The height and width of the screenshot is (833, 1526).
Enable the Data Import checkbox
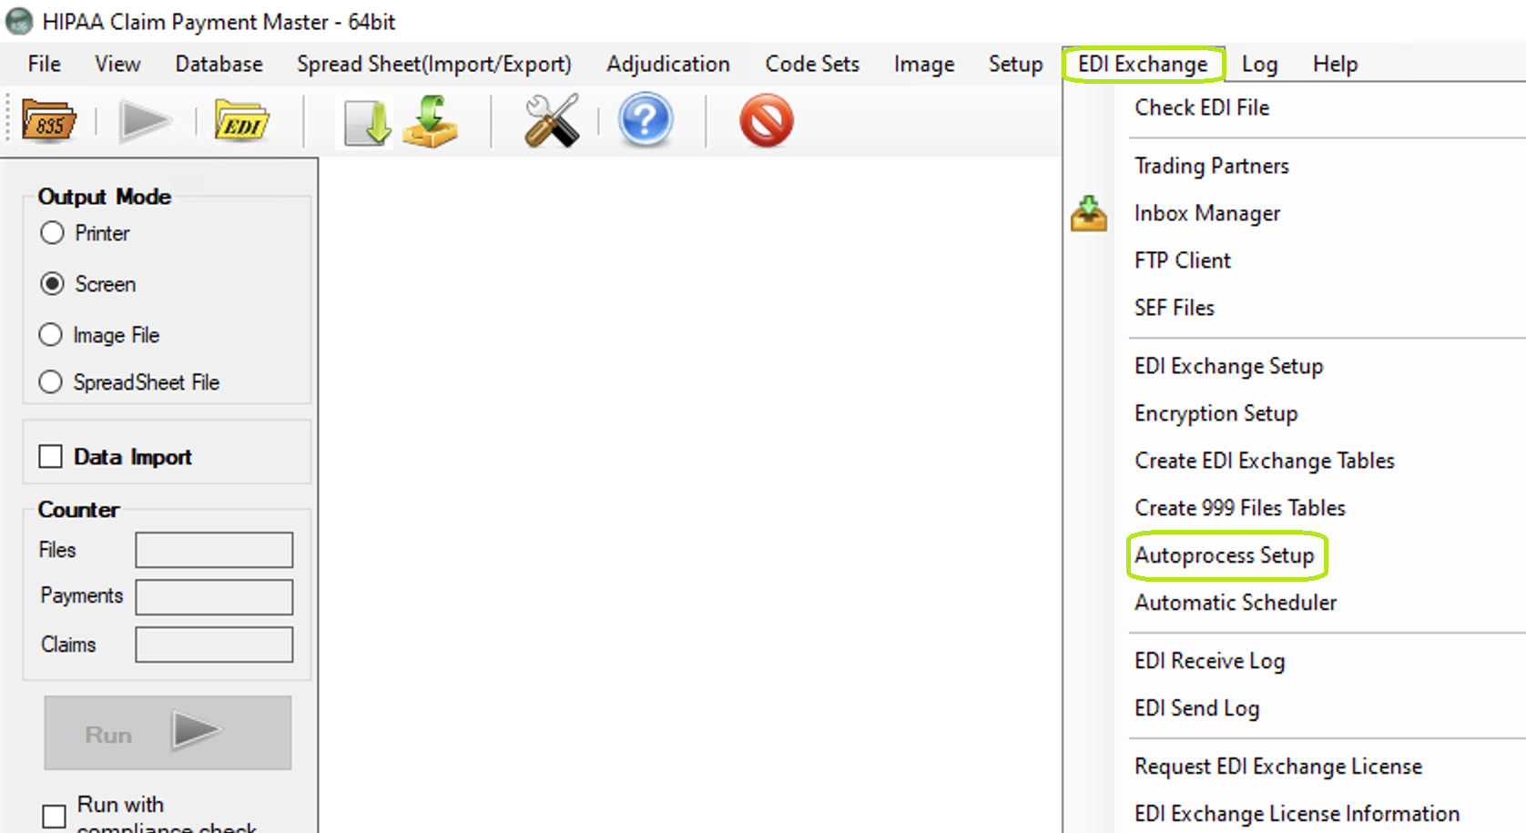tap(50, 456)
